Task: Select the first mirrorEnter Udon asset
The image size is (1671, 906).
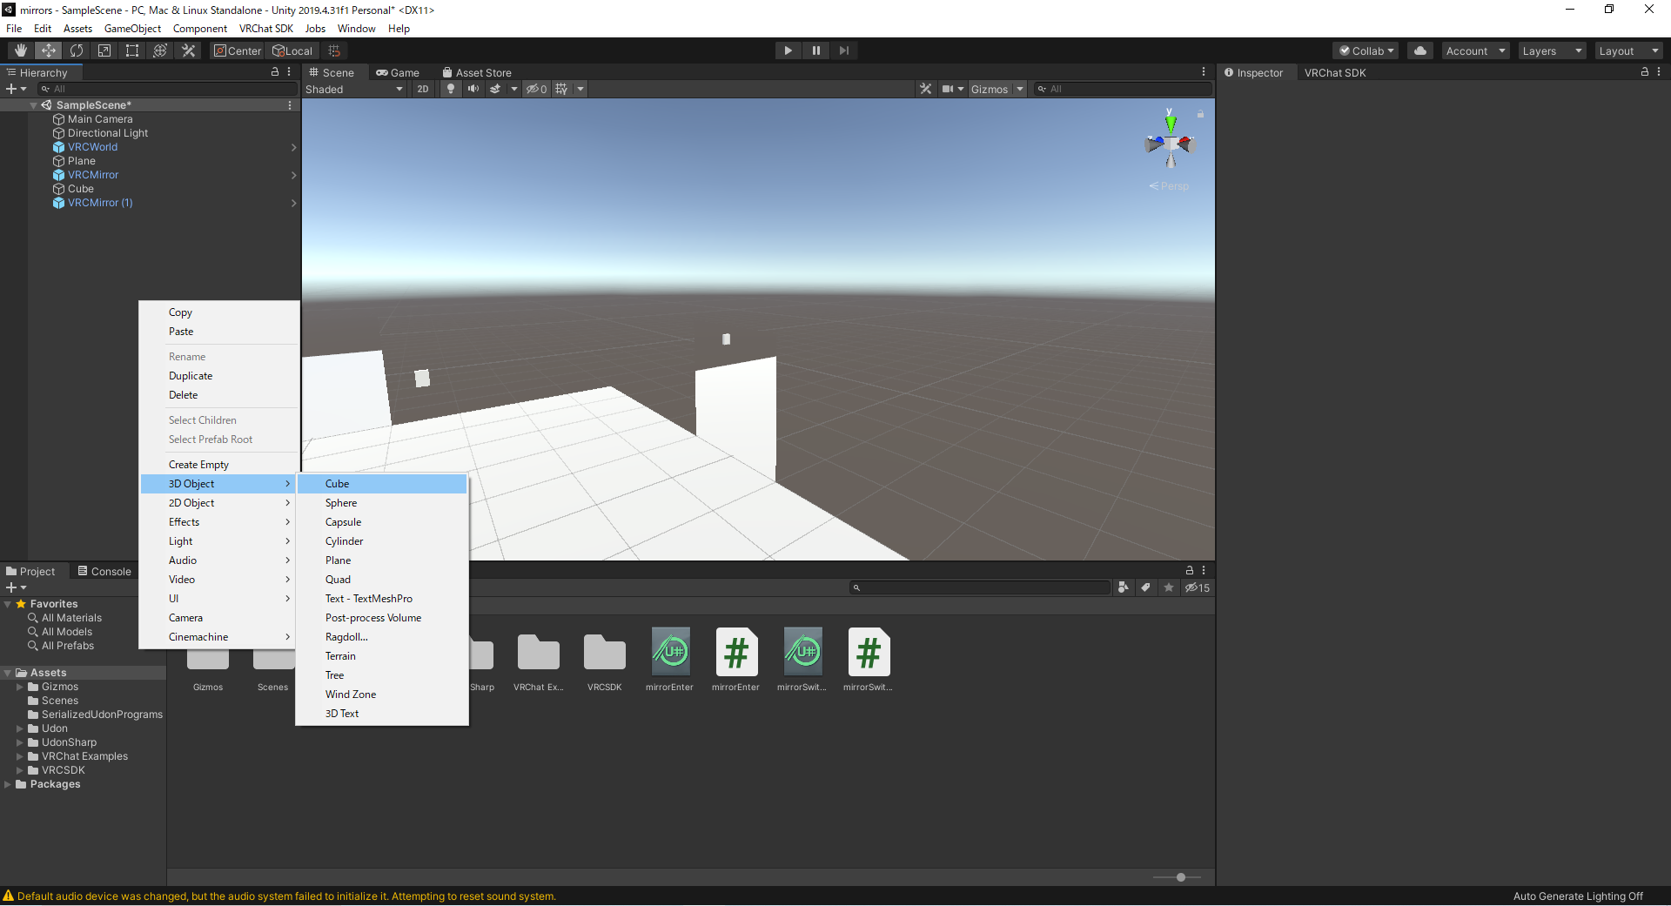Action: 670,661
